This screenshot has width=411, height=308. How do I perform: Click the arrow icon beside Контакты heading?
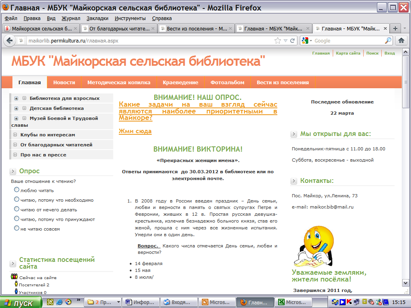[294, 181]
